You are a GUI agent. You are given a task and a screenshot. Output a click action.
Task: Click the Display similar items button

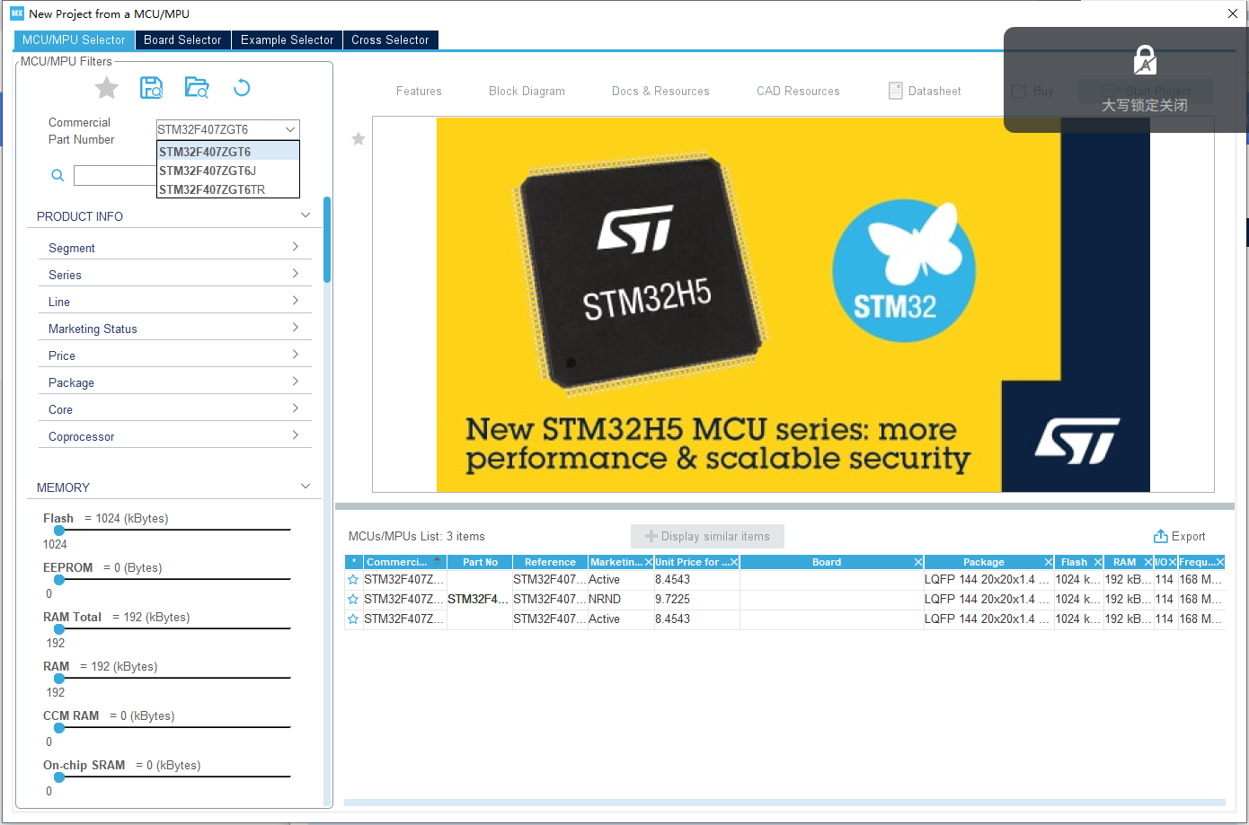pyautogui.click(x=707, y=536)
